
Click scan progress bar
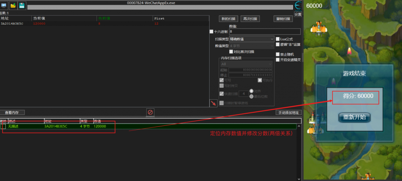pyautogui.click(x=160, y=7)
